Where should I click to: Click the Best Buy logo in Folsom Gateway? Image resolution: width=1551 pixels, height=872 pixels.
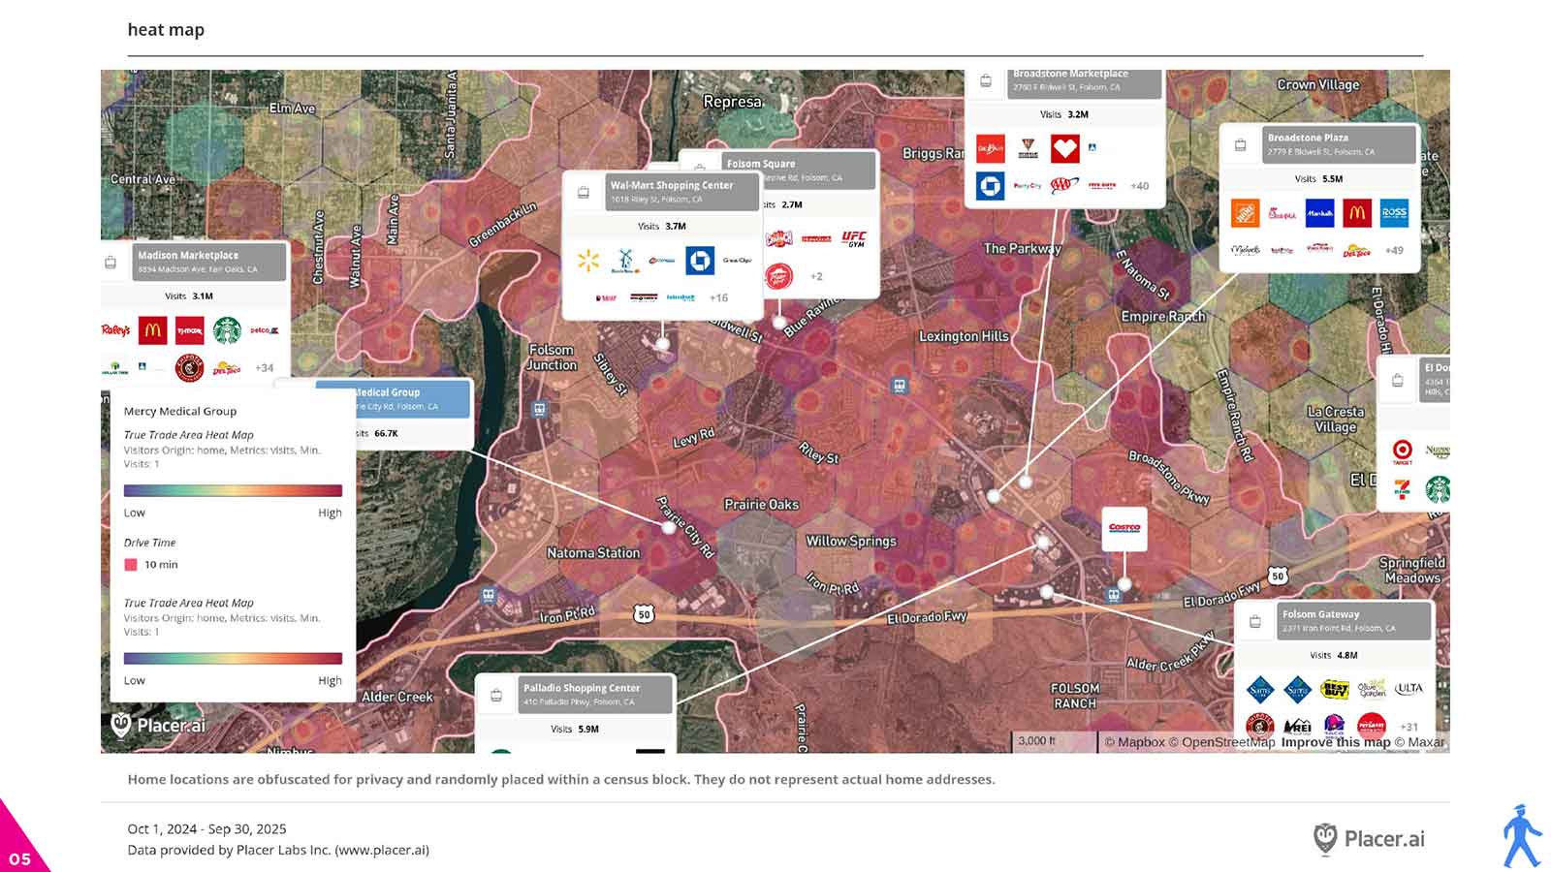1335,690
